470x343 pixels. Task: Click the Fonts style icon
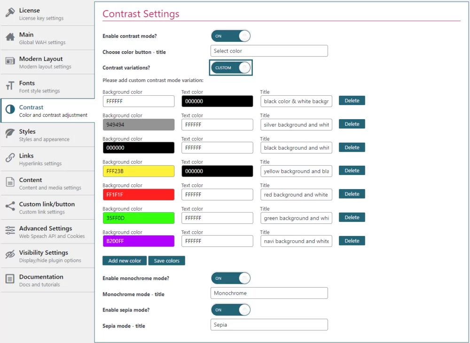pos(10,84)
